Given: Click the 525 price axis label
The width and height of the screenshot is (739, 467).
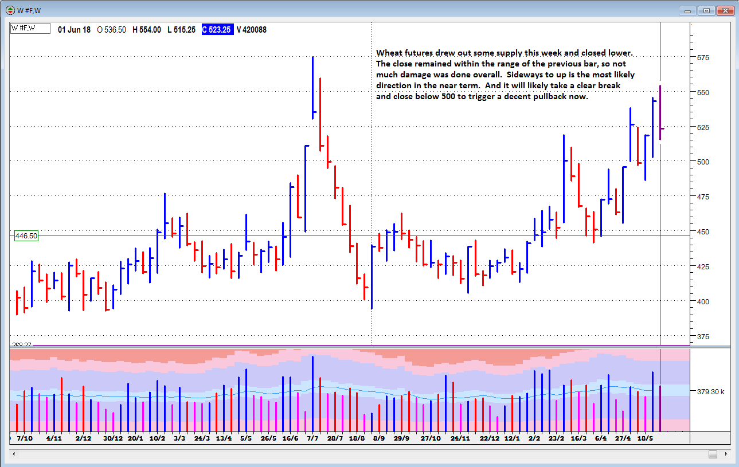Looking at the screenshot, I should 703,127.
